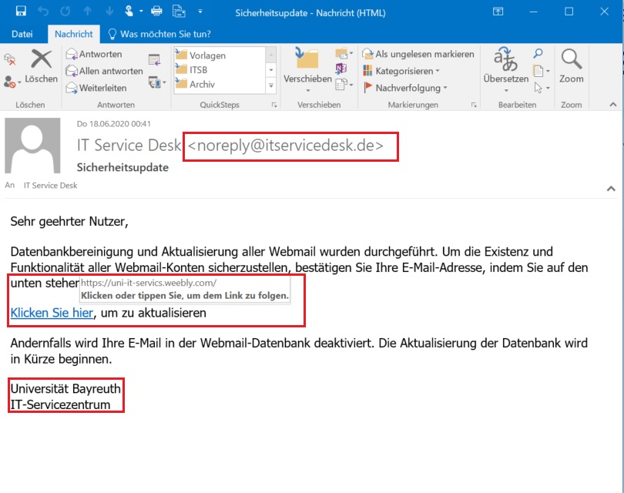
Task: Reply to all with Allen antworten
Action: pyautogui.click(x=104, y=71)
